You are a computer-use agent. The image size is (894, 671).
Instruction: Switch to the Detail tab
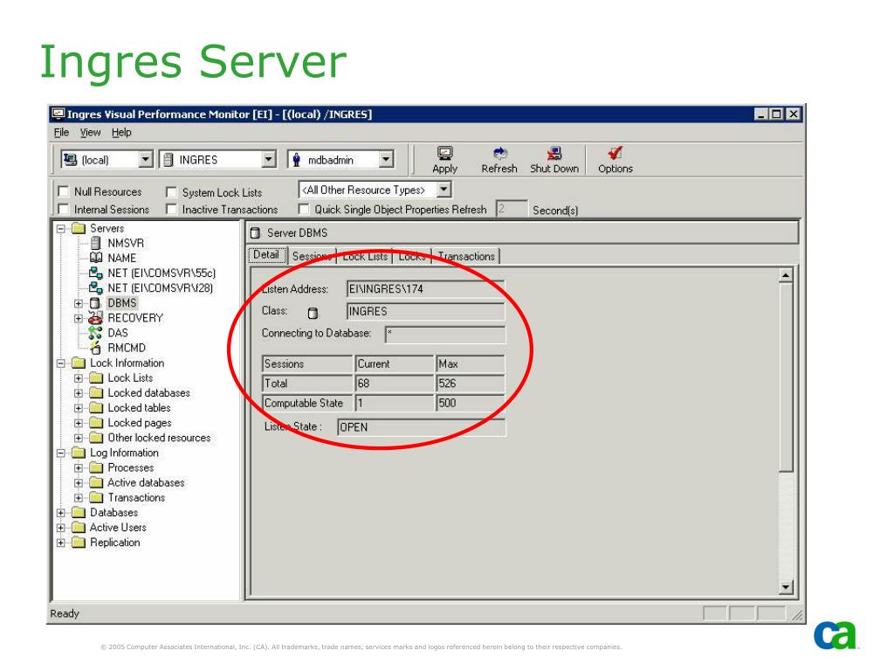(x=266, y=255)
